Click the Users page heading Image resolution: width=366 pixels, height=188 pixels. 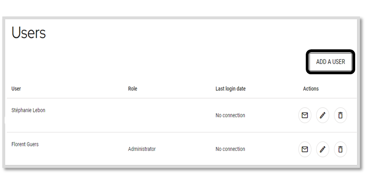(x=29, y=32)
